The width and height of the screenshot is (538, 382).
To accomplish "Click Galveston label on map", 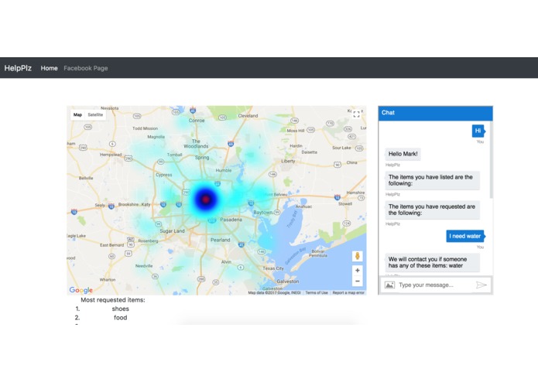I will click(x=287, y=281).
